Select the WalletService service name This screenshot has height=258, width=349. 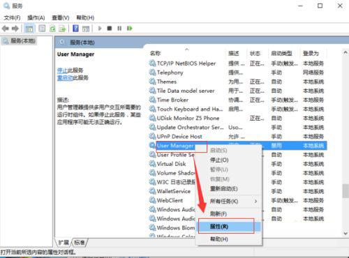click(174, 191)
